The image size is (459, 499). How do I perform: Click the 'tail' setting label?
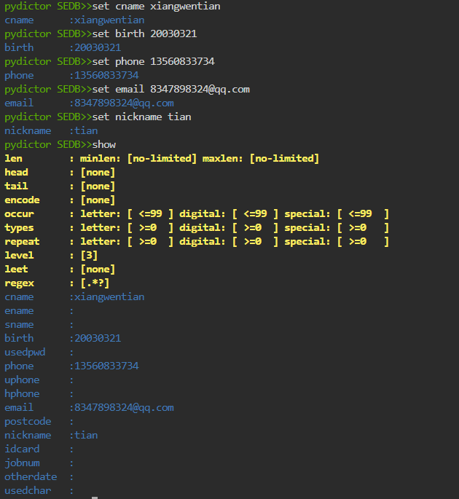tap(16, 186)
